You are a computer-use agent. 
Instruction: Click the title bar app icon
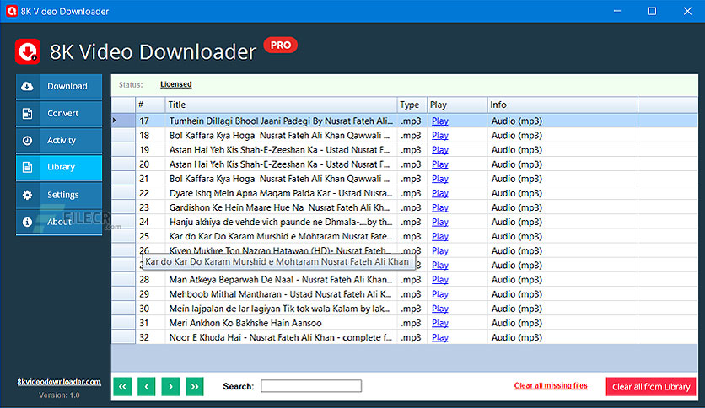click(11, 11)
